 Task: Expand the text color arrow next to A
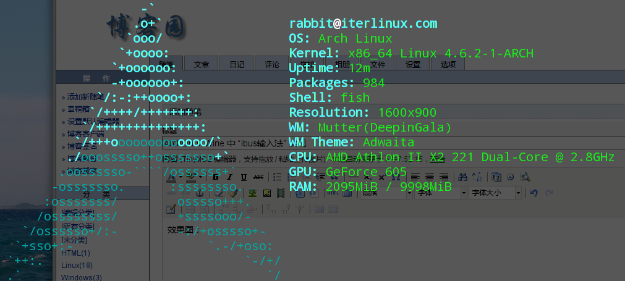181,177
